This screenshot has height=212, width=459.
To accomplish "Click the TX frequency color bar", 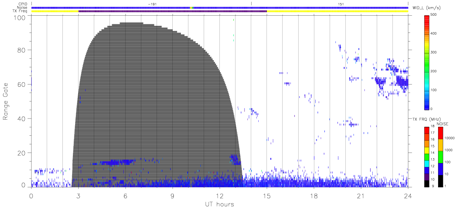I will pyautogui.click(x=427, y=157).
